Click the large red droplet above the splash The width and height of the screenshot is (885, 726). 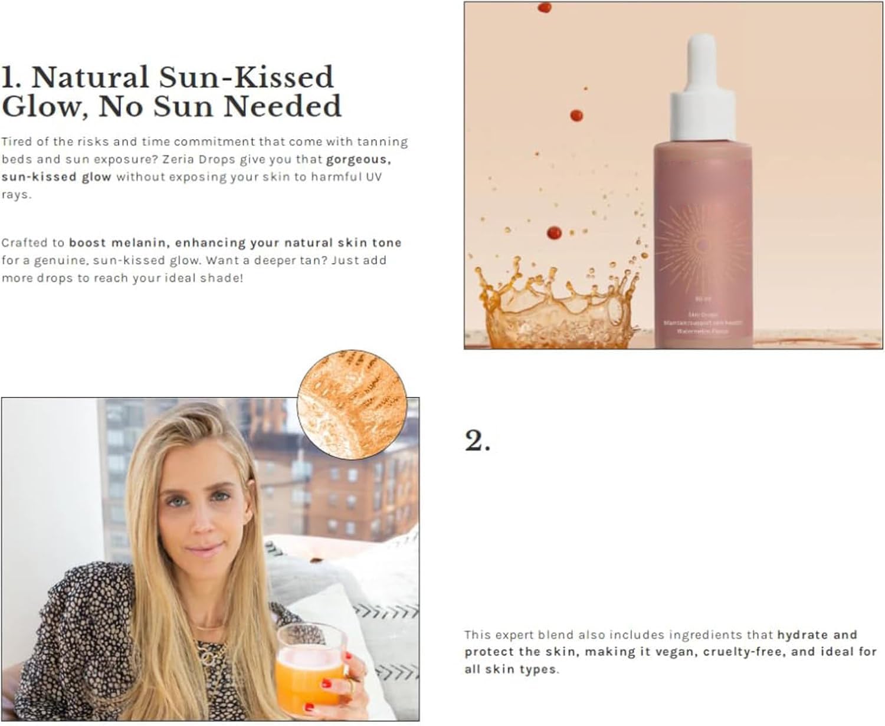(553, 232)
